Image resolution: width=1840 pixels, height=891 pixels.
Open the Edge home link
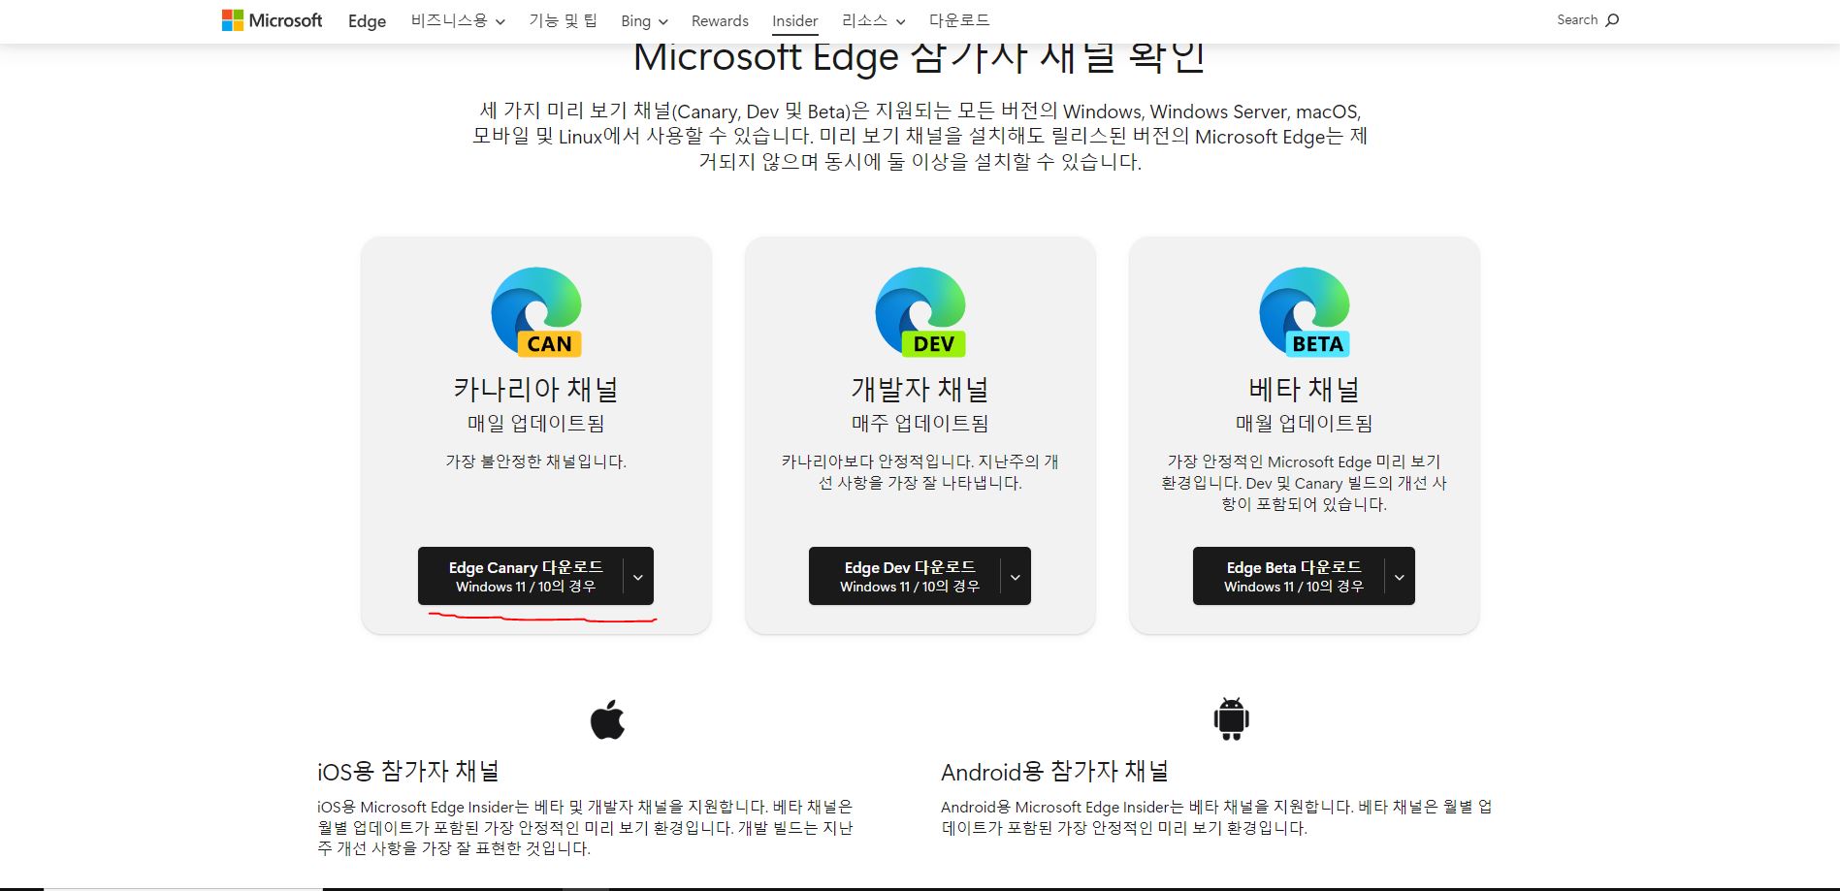[x=367, y=21]
